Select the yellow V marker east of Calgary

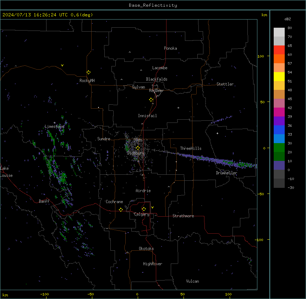pos(152,207)
